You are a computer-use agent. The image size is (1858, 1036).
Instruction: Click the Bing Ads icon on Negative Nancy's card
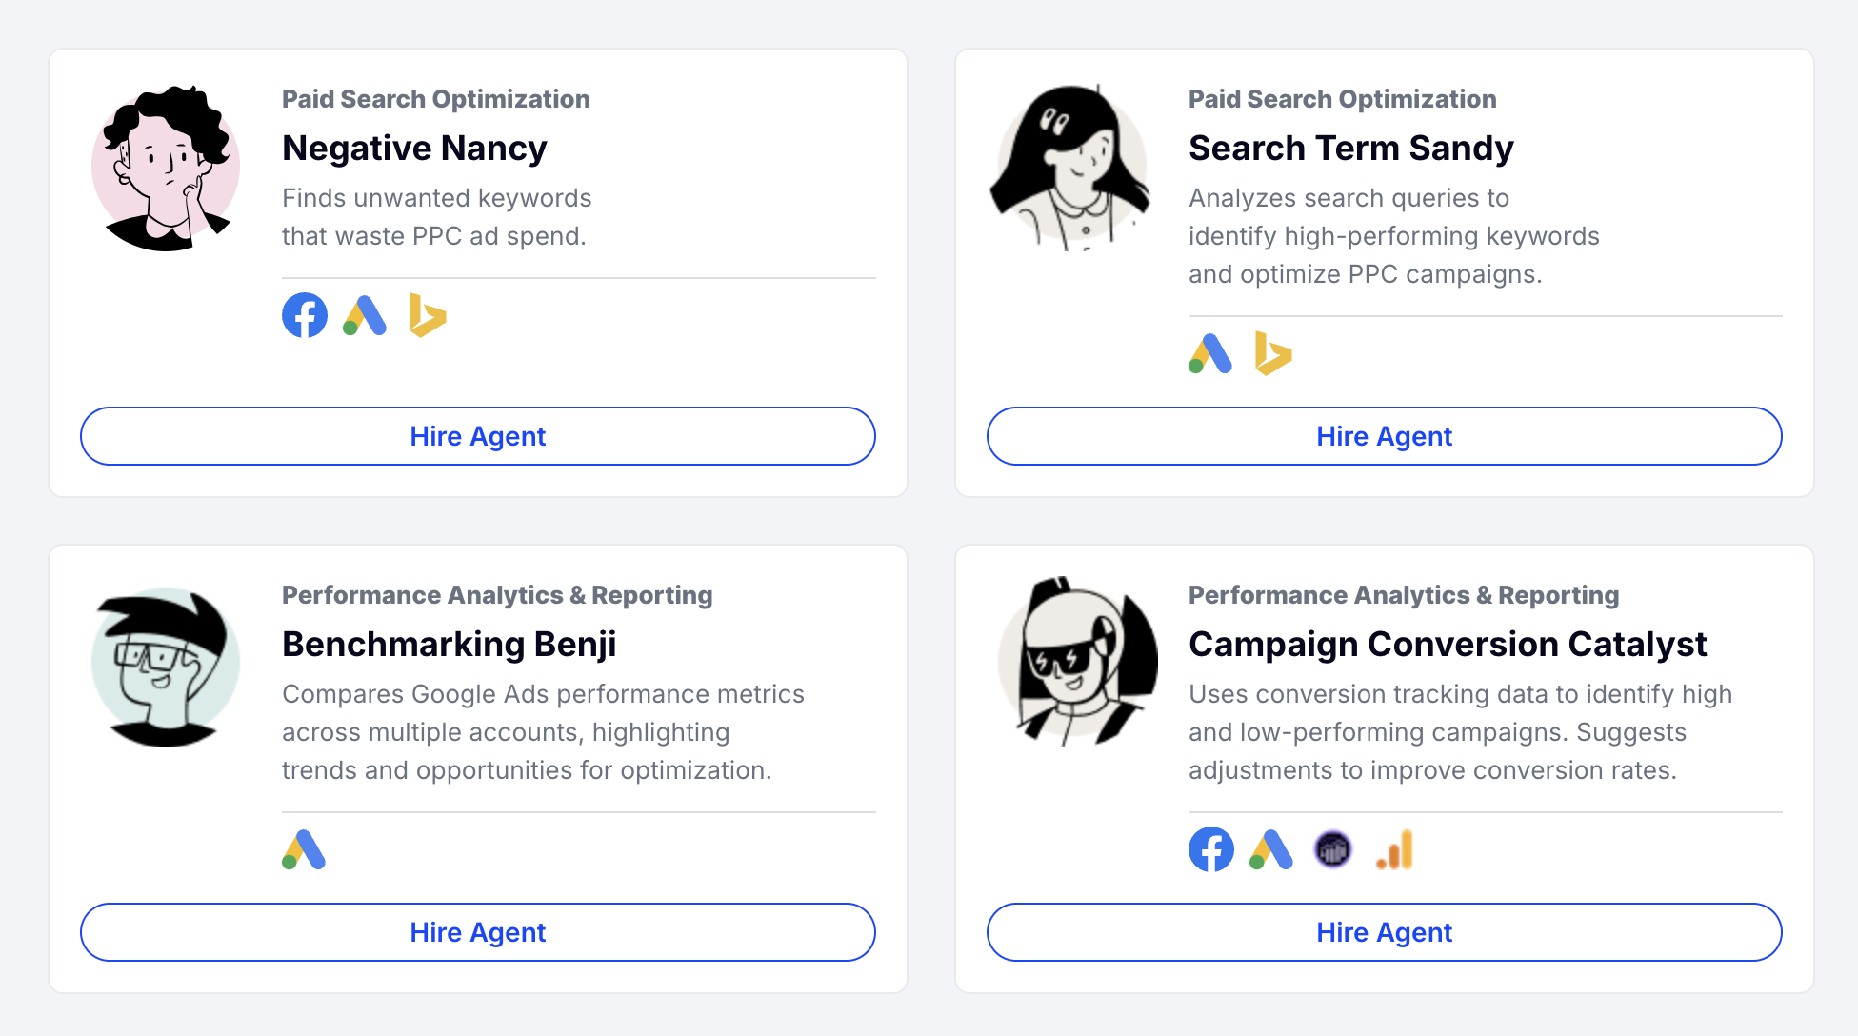click(428, 315)
